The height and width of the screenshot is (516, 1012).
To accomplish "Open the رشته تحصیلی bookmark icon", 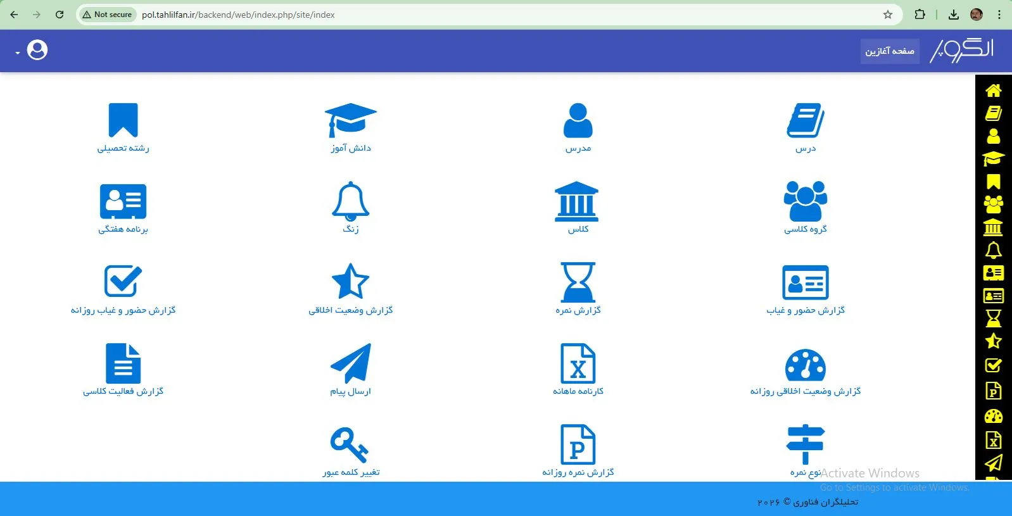I will (123, 120).
